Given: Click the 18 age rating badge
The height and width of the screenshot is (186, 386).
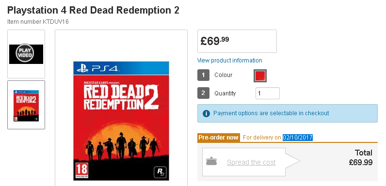Looking at the screenshot, I should click(82, 169).
